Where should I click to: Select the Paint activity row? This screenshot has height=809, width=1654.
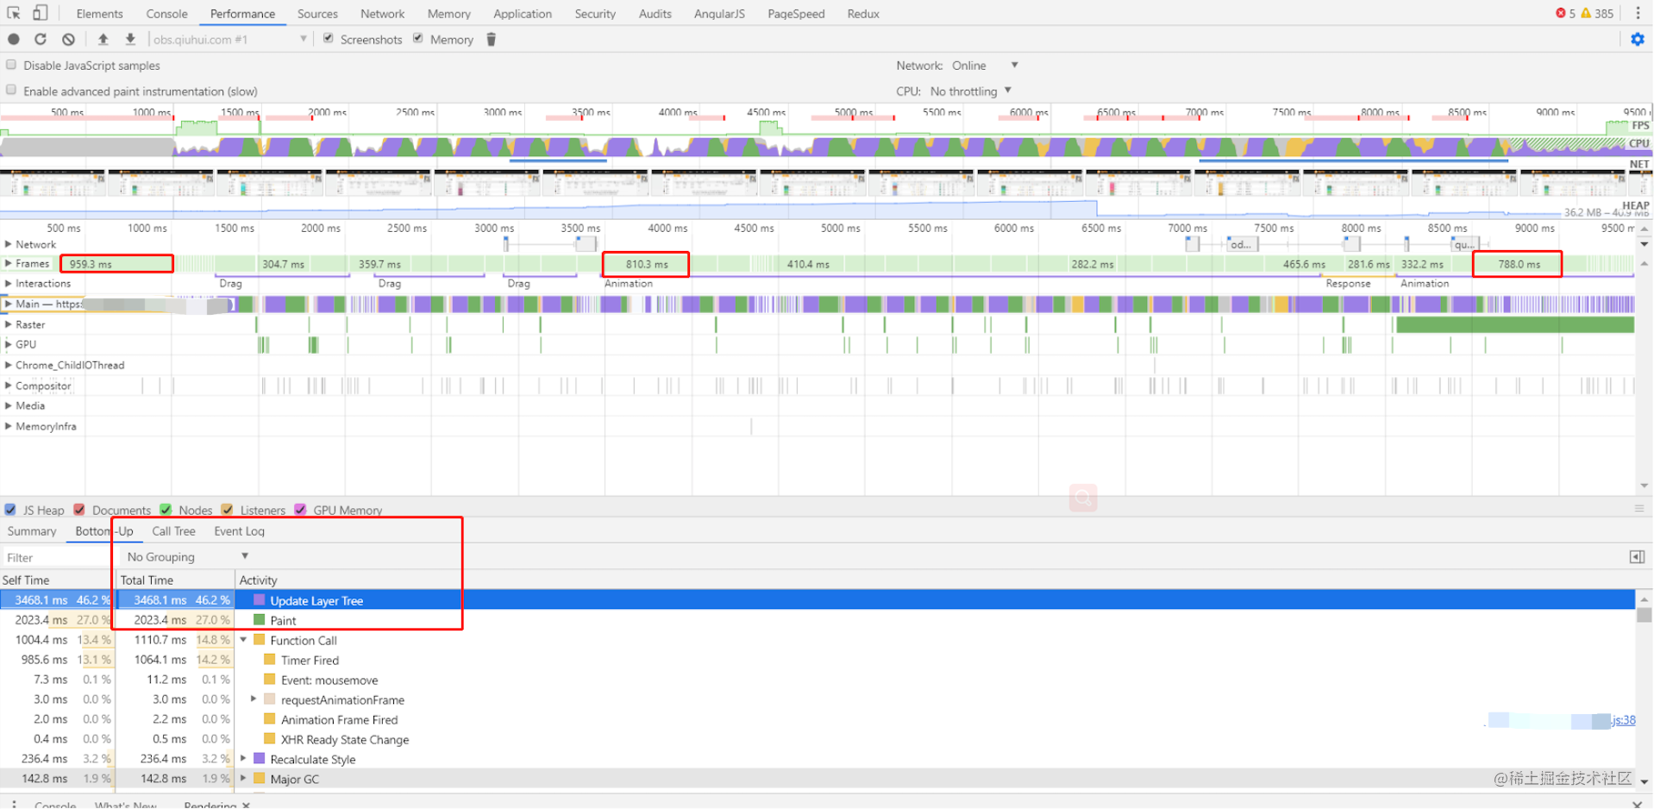tap(818, 620)
